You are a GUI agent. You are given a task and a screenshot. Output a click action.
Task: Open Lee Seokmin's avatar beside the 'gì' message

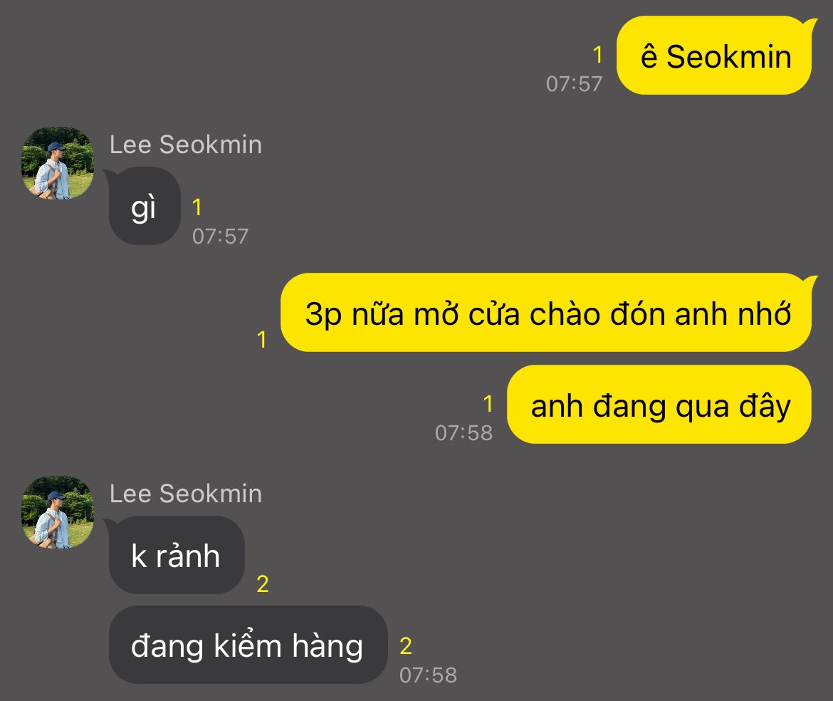[x=58, y=164]
